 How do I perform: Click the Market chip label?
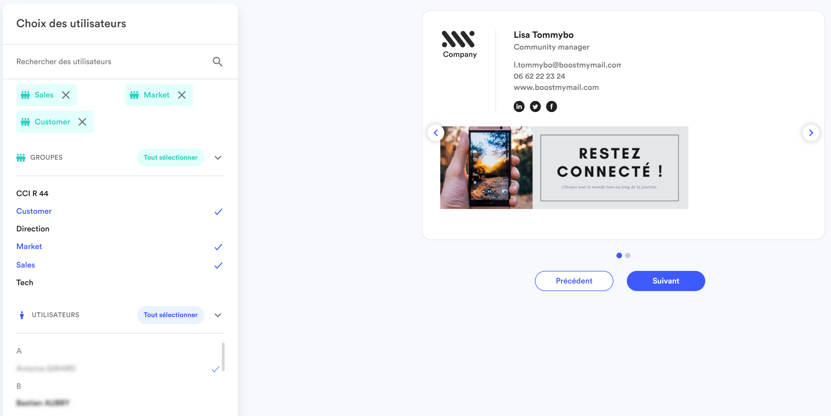(x=157, y=95)
